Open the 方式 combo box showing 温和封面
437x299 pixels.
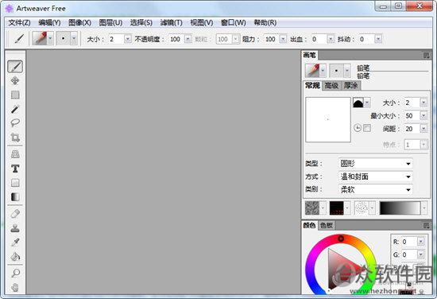[376, 177]
